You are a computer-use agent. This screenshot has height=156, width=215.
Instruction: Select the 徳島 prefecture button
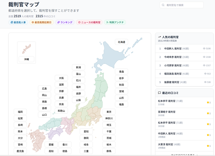(65, 151)
